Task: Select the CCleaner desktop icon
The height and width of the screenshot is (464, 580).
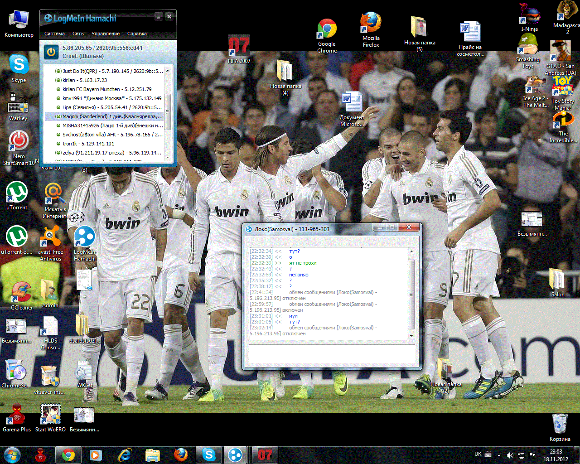Action: 22,296
